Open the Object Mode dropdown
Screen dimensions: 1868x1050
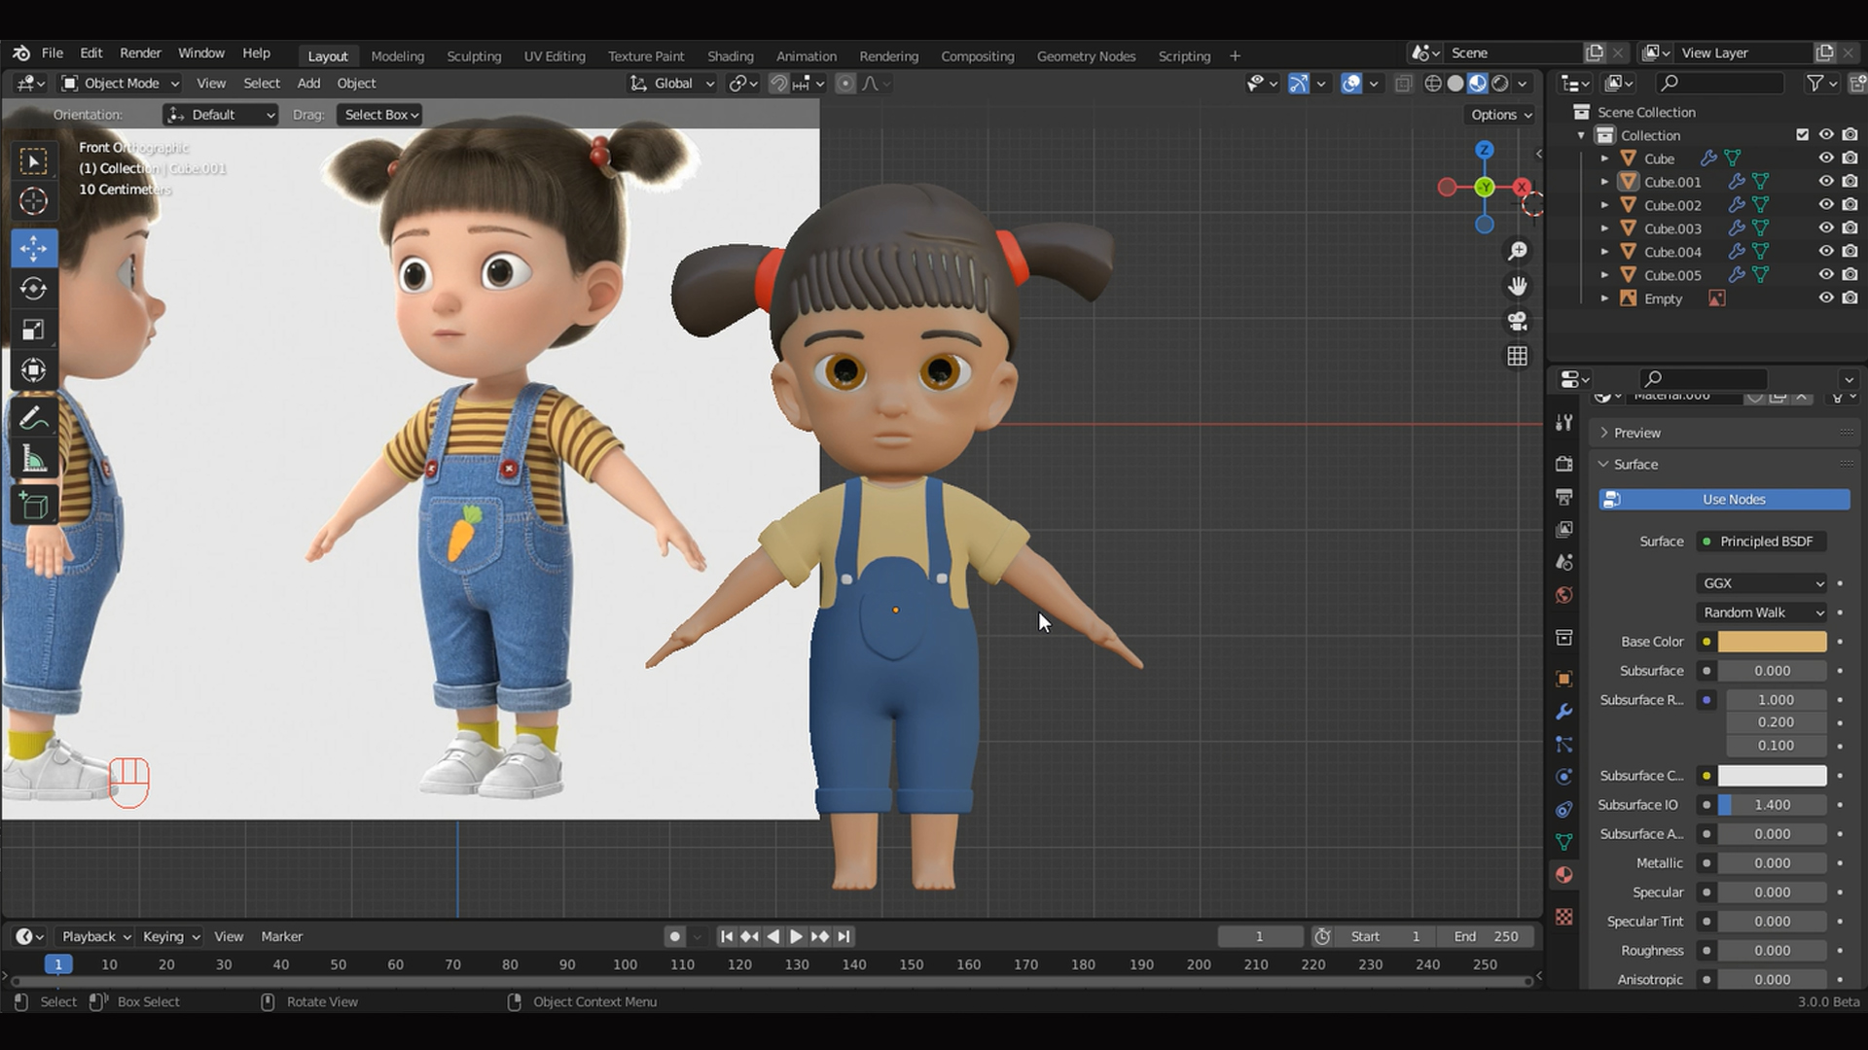click(x=119, y=83)
